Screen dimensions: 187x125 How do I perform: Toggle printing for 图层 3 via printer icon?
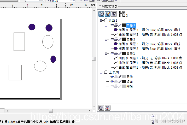pos(116,25)
